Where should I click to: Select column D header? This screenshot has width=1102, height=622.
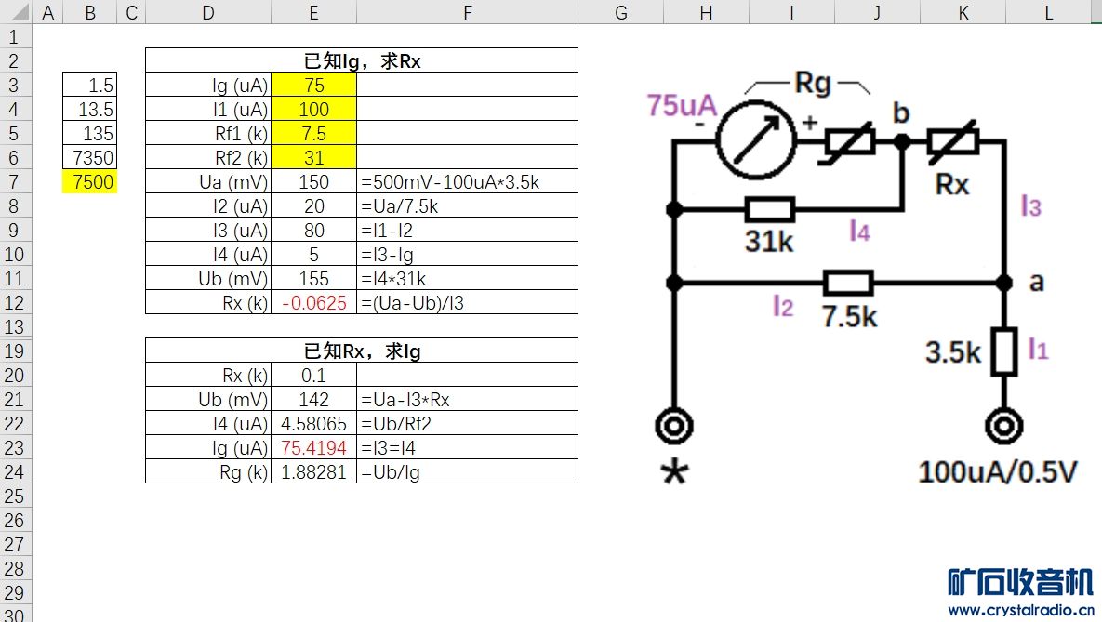[208, 12]
